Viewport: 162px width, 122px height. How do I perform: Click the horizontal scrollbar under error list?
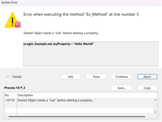[77, 117]
